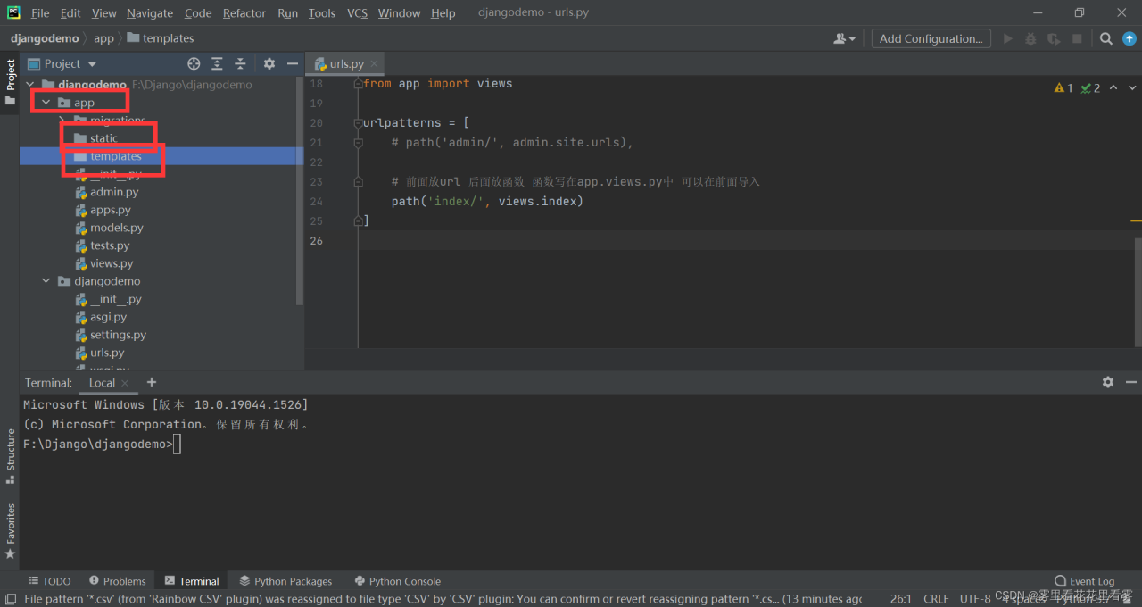The height and width of the screenshot is (607, 1142).
Task: Open settings.py in project tree
Action: click(118, 335)
